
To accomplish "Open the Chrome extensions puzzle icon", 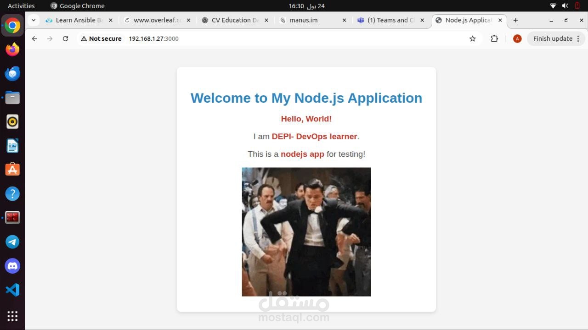I will point(494,38).
